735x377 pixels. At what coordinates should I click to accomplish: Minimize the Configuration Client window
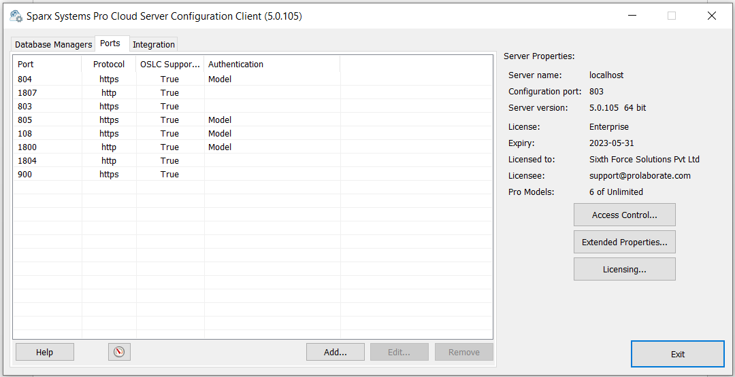pos(632,16)
